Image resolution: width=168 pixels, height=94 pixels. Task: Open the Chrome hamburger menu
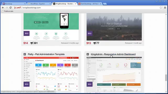(165, 8)
